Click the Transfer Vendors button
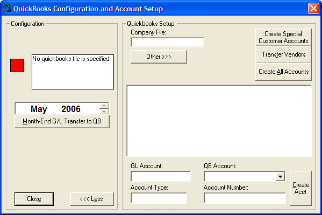This screenshot has width=322, height=215. pyautogui.click(x=283, y=54)
